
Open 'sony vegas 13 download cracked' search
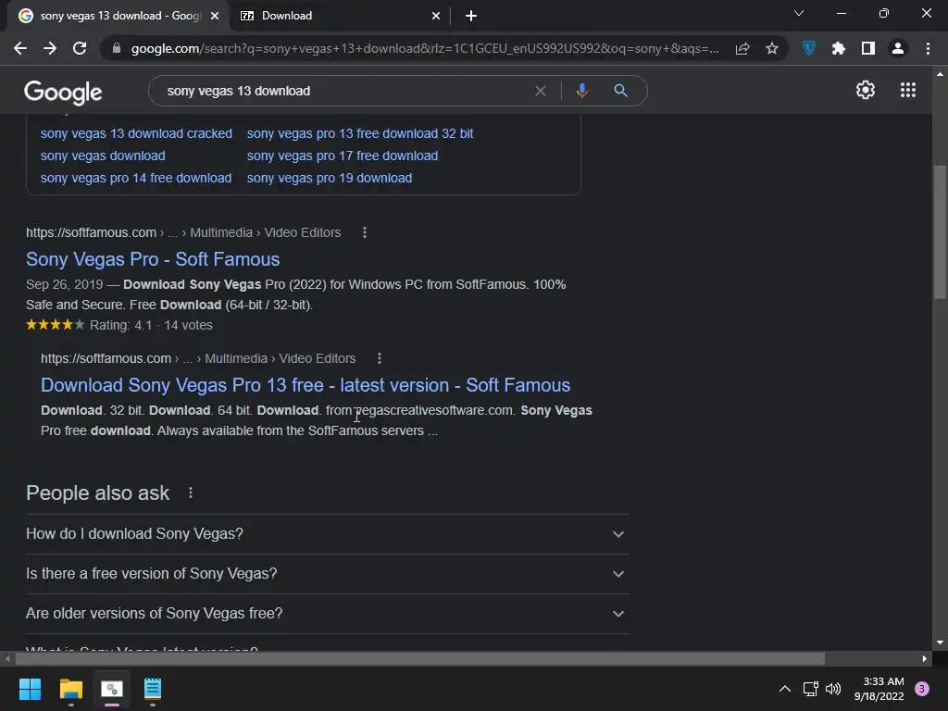(x=136, y=133)
